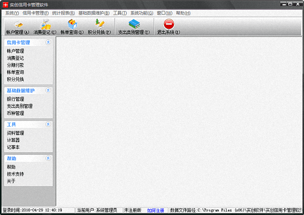The image size is (304, 215).
Task: Collapse the 工具 sidebar group
Action: (48, 124)
